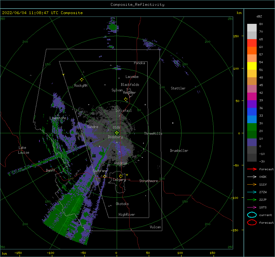The width and height of the screenshot is (275, 257).
Task: Click the Sylvan label
Action: click(117, 90)
